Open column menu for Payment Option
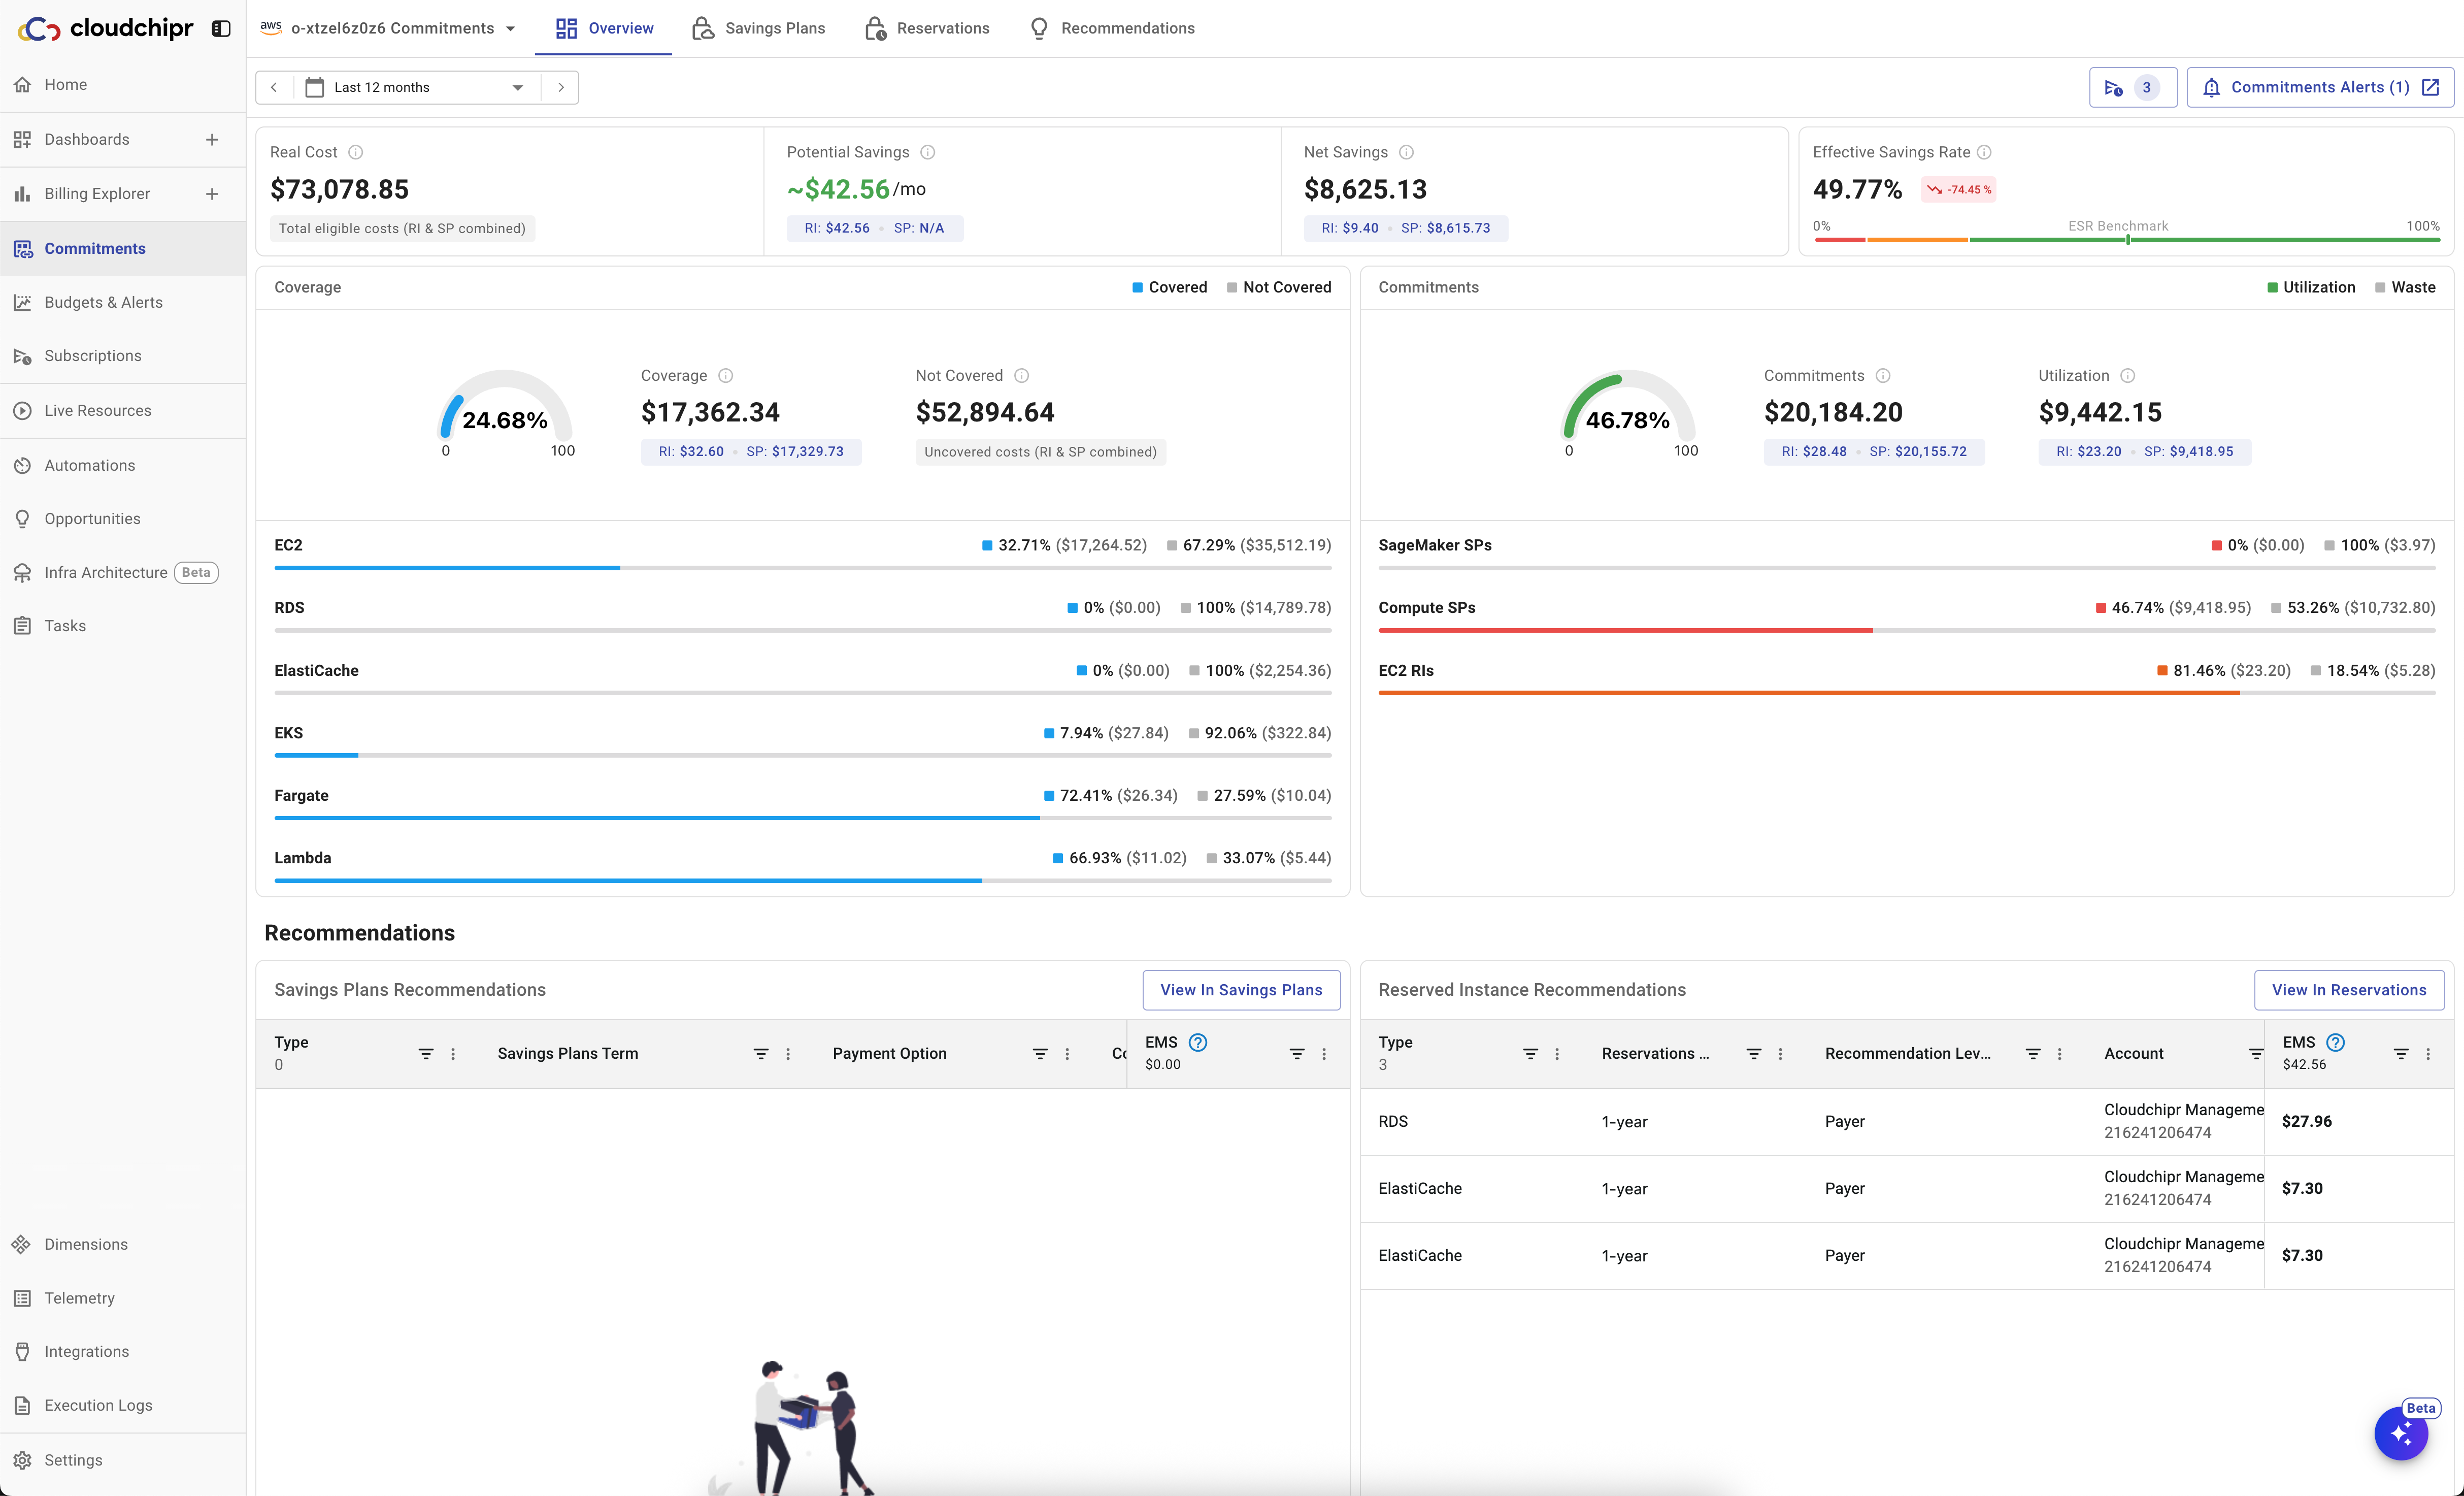The height and width of the screenshot is (1496, 2464). point(1067,1054)
